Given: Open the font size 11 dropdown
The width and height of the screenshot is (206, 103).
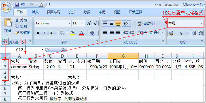Looking at the screenshot, I should tap(83, 24).
